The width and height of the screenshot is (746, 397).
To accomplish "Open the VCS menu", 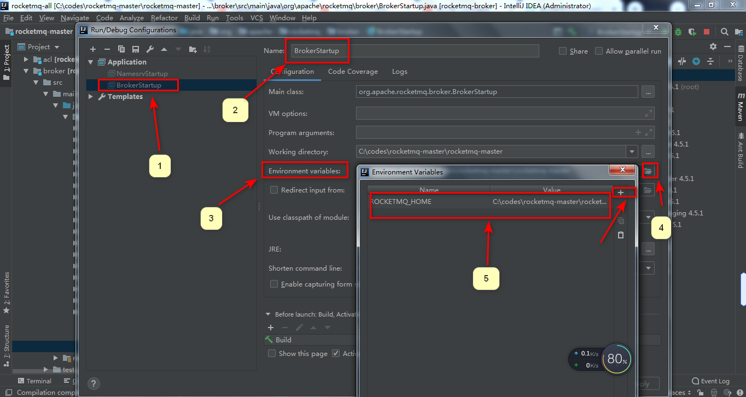I will [257, 18].
